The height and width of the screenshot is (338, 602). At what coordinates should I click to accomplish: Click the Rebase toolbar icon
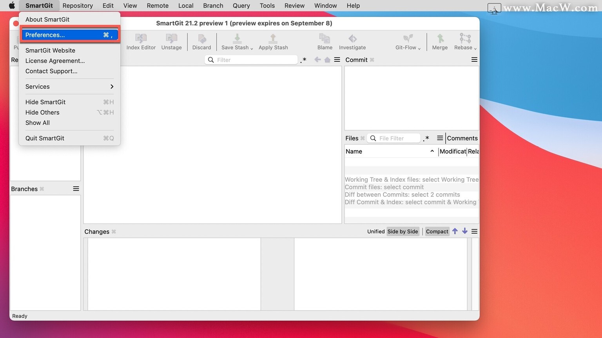click(x=465, y=38)
